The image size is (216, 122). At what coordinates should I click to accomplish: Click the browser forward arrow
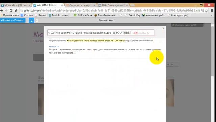tap(6, 11)
